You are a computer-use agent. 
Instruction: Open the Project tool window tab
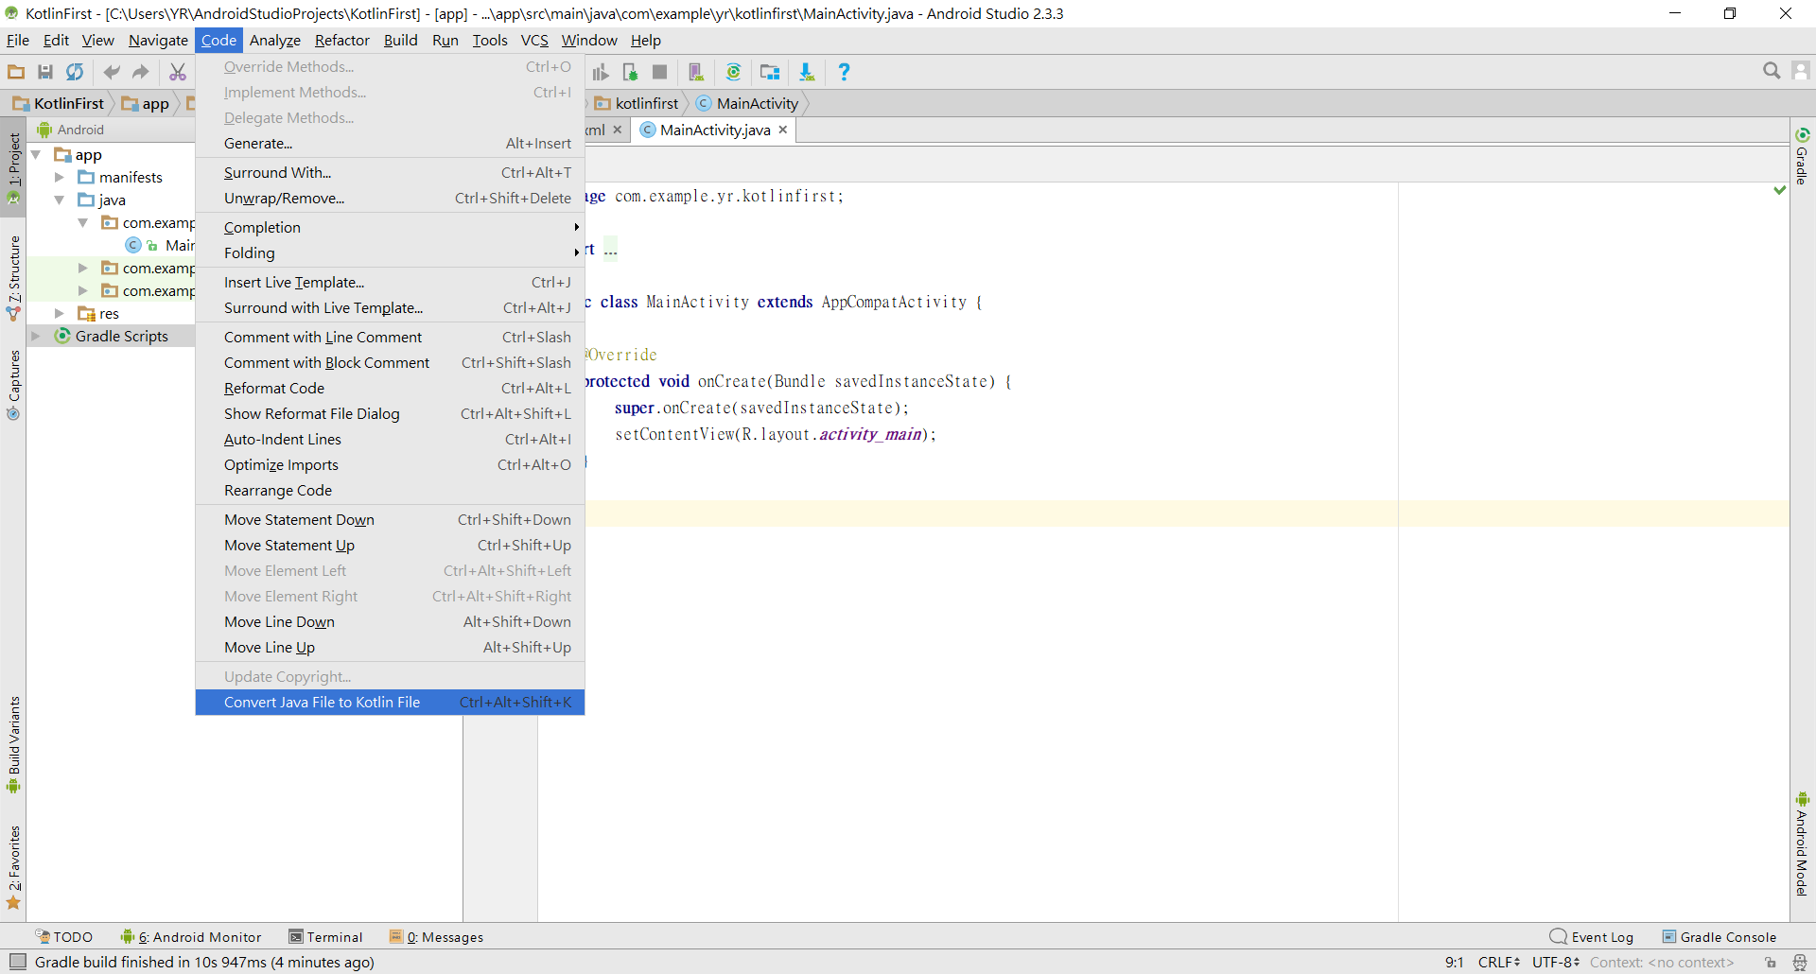tap(13, 167)
